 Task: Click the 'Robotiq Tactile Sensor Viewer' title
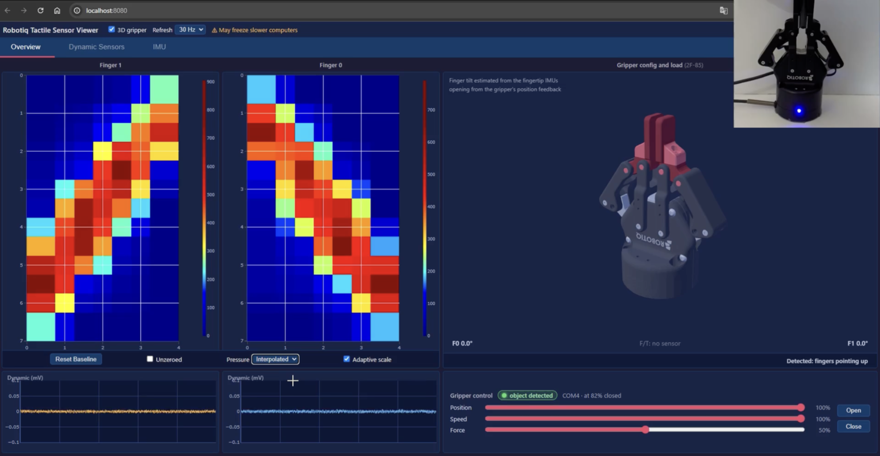click(x=51, y=30)
